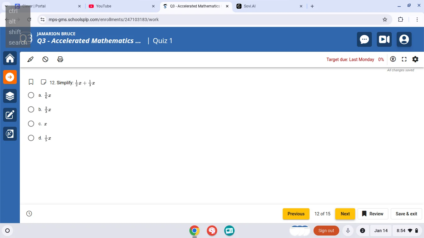
Task: Open accessibility options icon
Action: click(393, 59)
